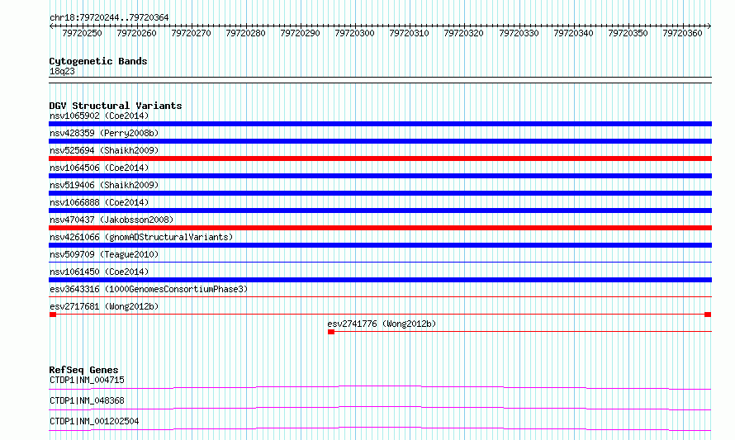The height and width of the screenshot is (440, 735).
Task: Click ruler position 79720330
Action: tap(519, 33)
